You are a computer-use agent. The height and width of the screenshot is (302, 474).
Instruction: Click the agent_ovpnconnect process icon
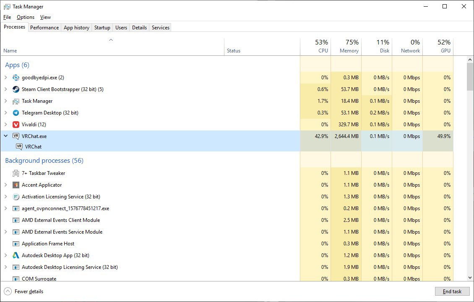coord(16,208)
